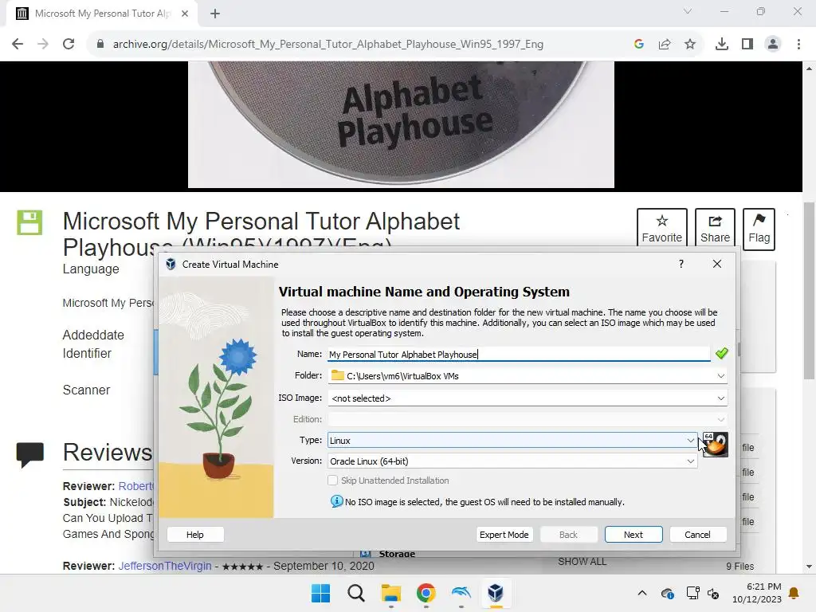Go back to the previous page in Chrome

point(18,45)
